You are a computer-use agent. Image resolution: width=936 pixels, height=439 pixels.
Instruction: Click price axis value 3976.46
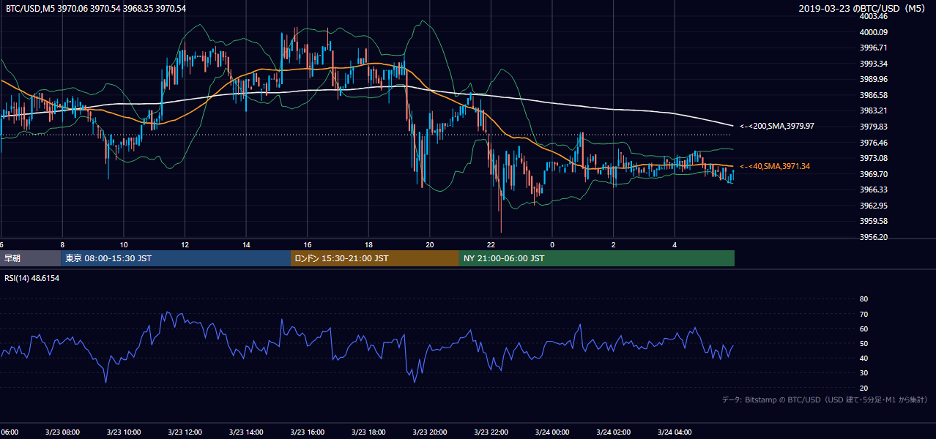tap(874, 143)
